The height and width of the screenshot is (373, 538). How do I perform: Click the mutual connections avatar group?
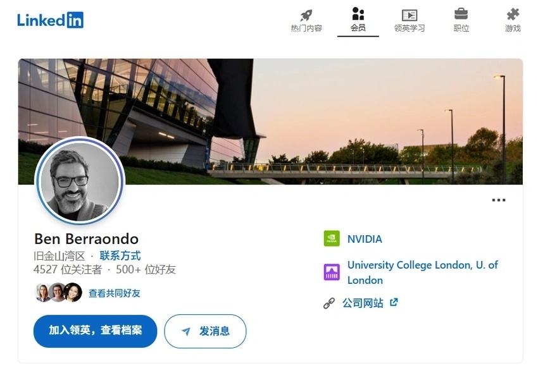[59, 293]
